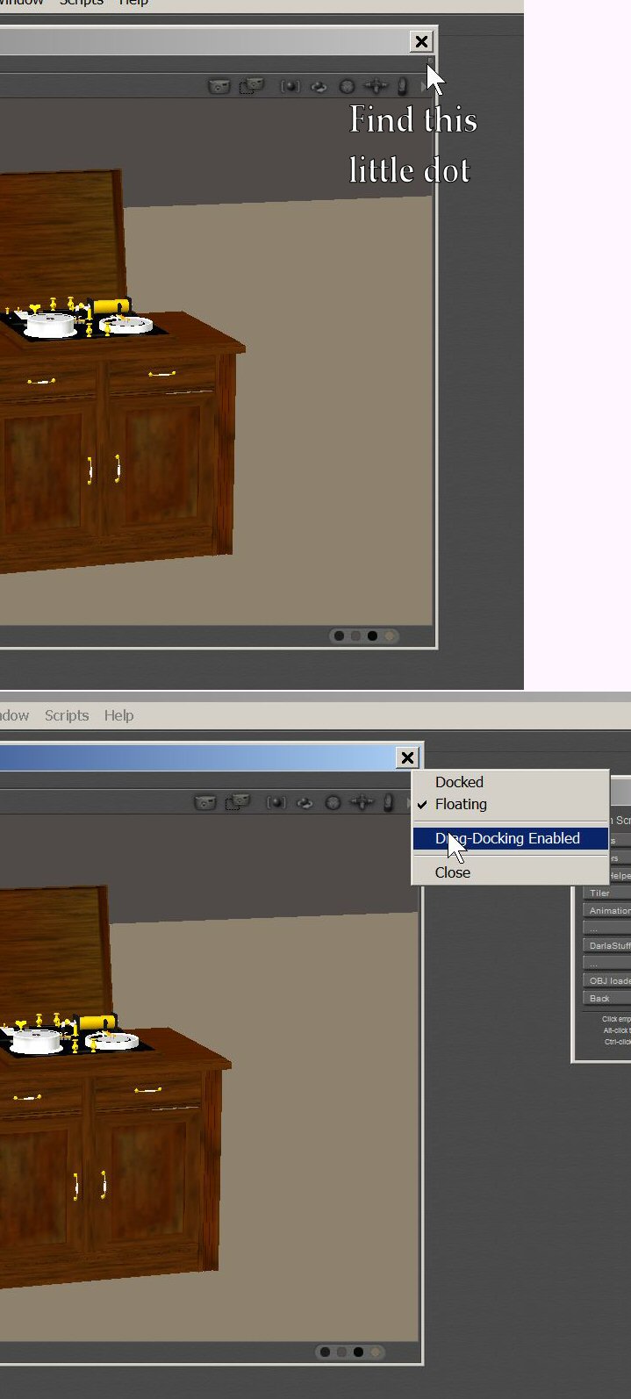Viewport: 631px width, 1399px height.
Task: Click the '...' button below DarlaStuff
Action: click(606, 963)
